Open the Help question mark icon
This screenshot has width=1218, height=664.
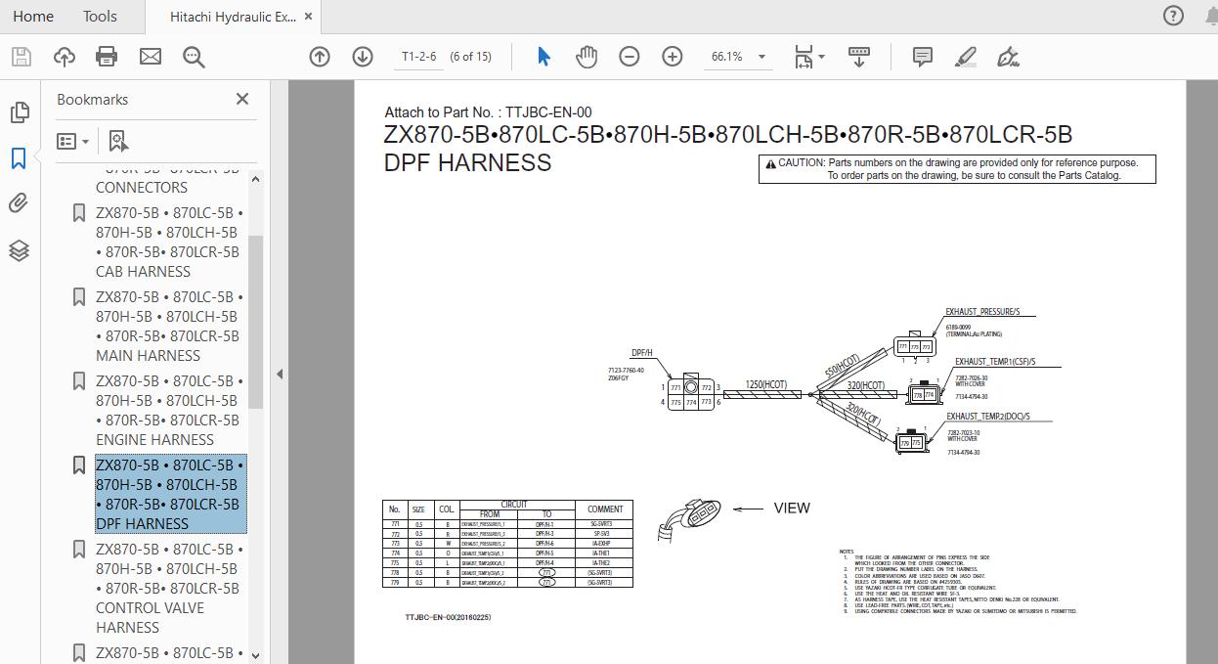(1173, 16)
